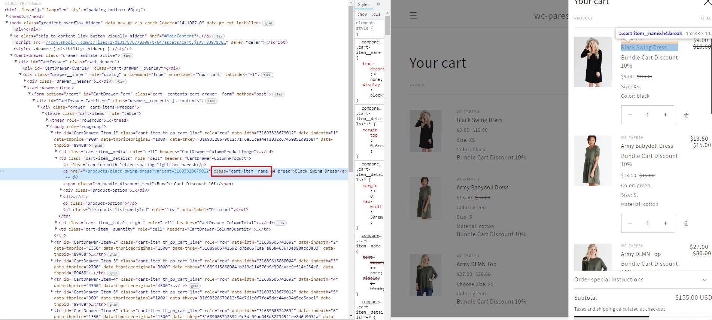Screen dimensions: 712x320
Task: Toggle flex badge on skip-to-content link node
Action: [219, 36]
